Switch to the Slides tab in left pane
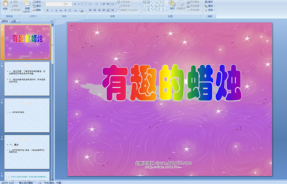The width and height of the screenshot is (287, 184). [5, 20]
